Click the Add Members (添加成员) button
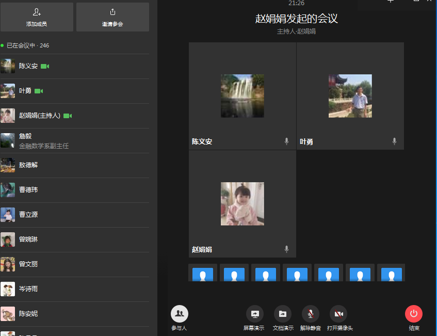The image size is (437, 336). coord(37,17)
